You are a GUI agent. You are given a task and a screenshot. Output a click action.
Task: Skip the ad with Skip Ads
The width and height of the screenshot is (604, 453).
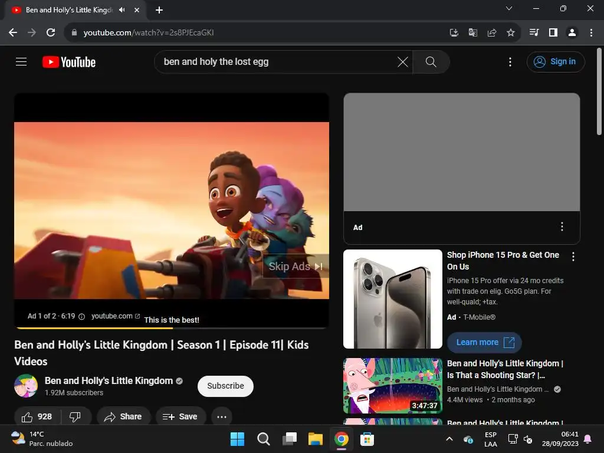coord(296,266)
